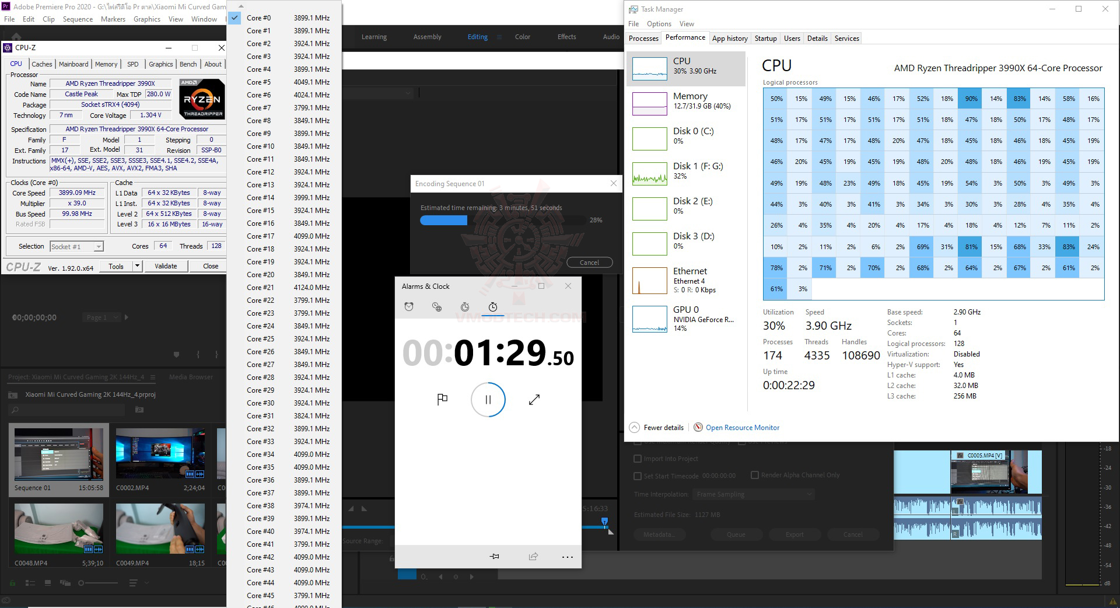Screen dimensions: 1120x608
Task: Select GPU 0 in Task Manager sidebar
Action: point(686,319)
